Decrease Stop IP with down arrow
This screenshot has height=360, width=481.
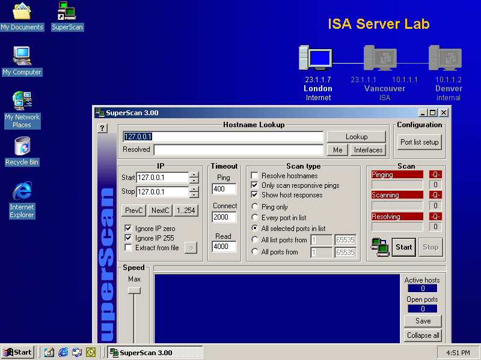[194, 195]
